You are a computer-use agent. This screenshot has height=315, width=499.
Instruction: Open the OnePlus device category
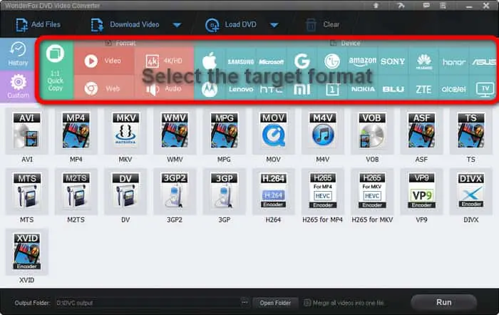(332, 89)
